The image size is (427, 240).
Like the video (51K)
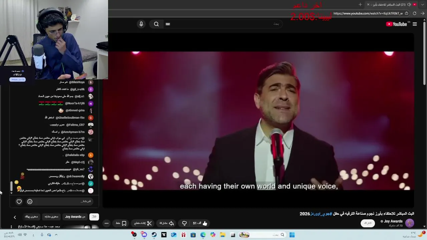[200, 223]
